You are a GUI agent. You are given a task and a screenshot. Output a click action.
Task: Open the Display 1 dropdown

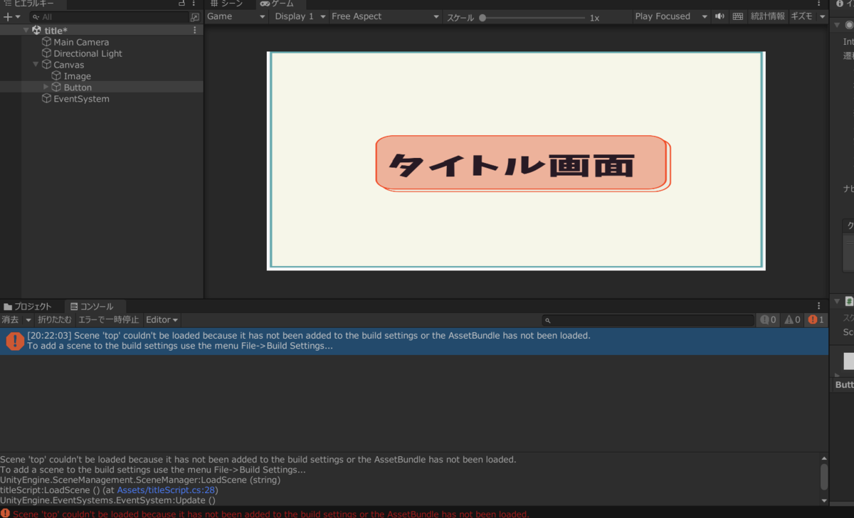(x=300, y=16)
